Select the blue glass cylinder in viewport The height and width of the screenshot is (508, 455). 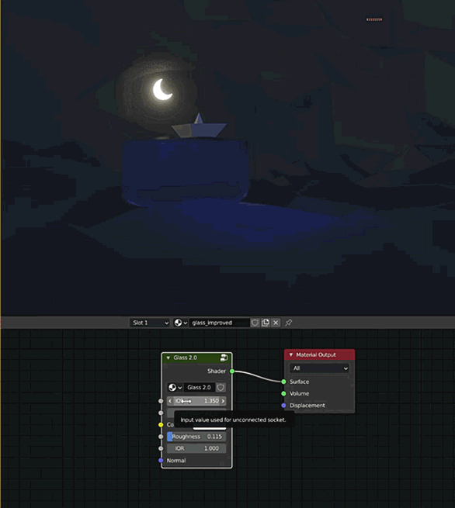click(x=186, y=171)
